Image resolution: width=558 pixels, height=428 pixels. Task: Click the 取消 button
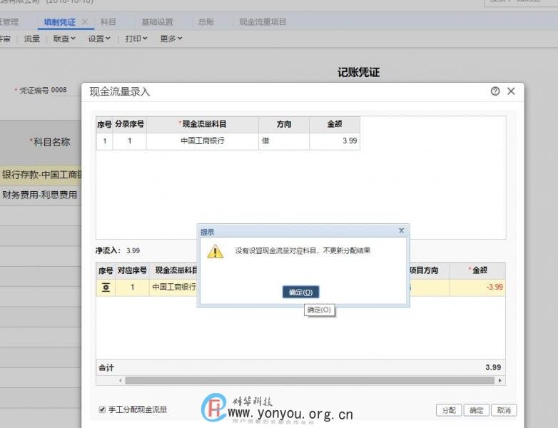coord(504,410)
